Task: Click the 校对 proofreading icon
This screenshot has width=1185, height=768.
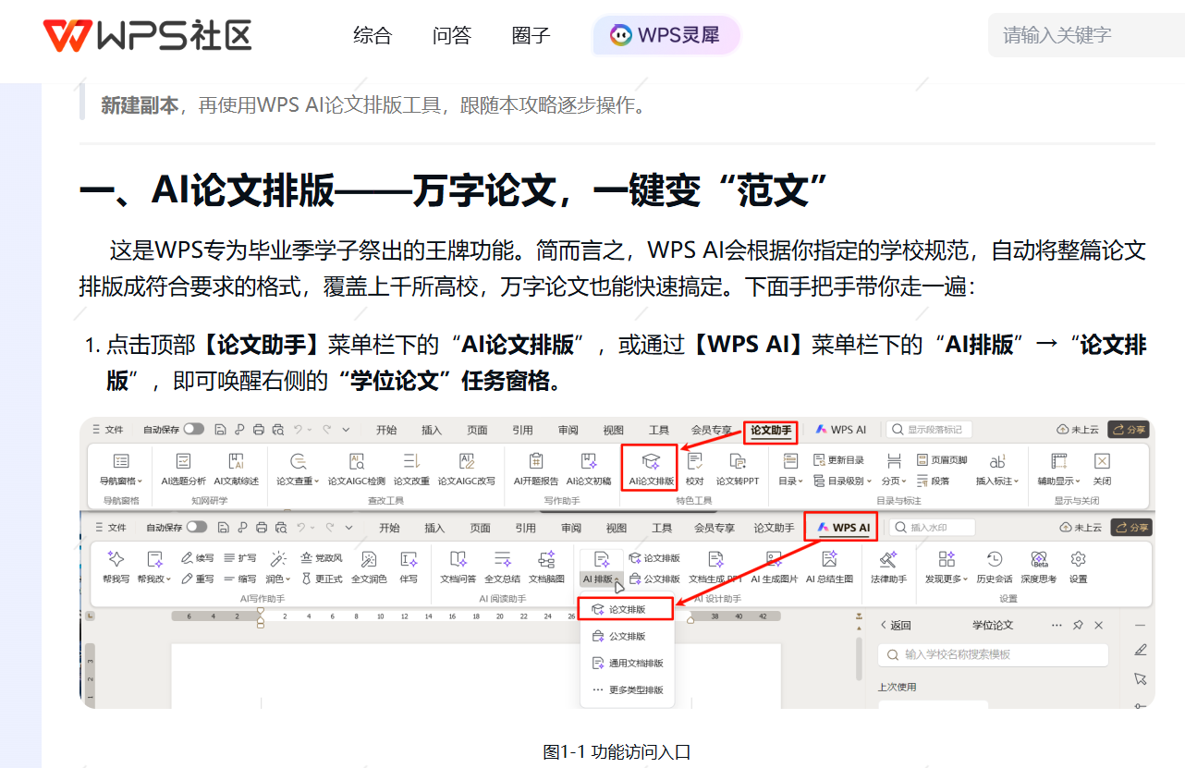Action: pyautogui.click(x=695, y=460)
